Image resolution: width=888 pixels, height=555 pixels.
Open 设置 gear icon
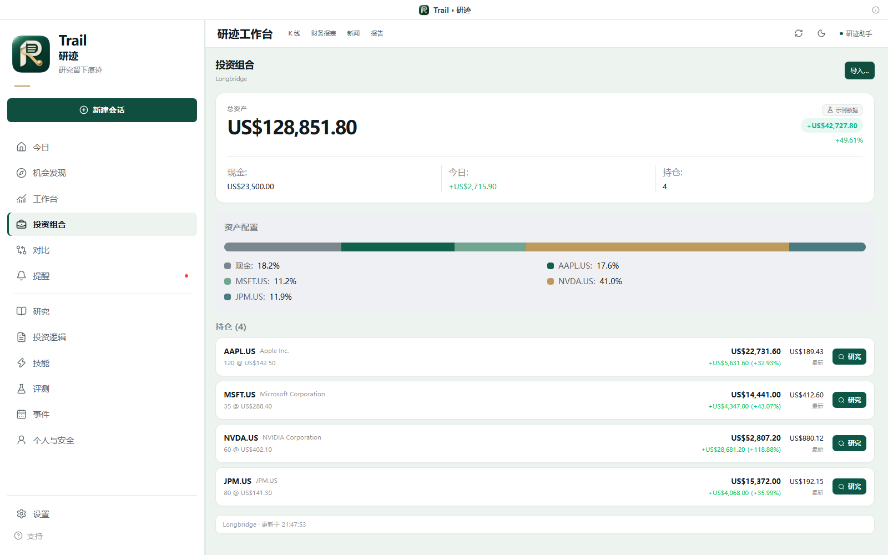22,514
